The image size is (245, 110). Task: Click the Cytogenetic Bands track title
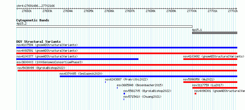coord(33,20)
